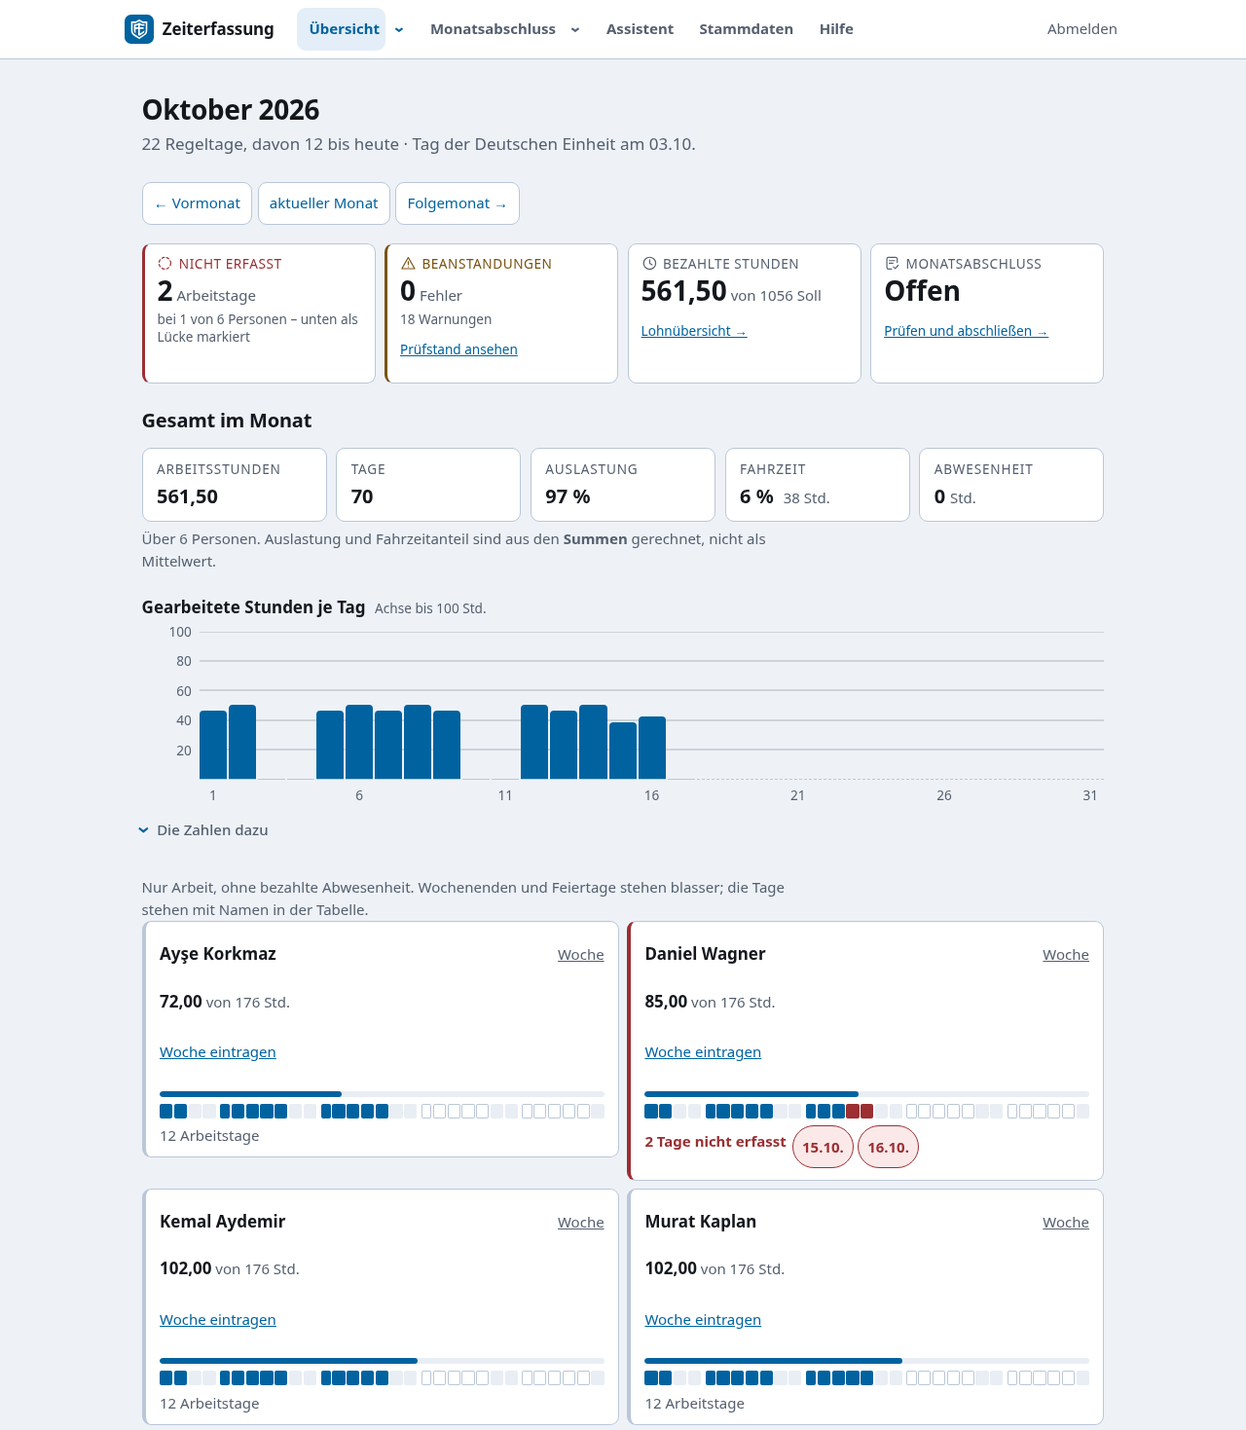Click the Beanstandungen warning triangle icon
Screen dimensions: 1246x1430
[408, 264]
